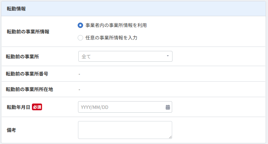Viewport: 268px width, 144px height.
Task: Click the 事業者内の事業所情報を利用 option text
Action: click(116, 25)
